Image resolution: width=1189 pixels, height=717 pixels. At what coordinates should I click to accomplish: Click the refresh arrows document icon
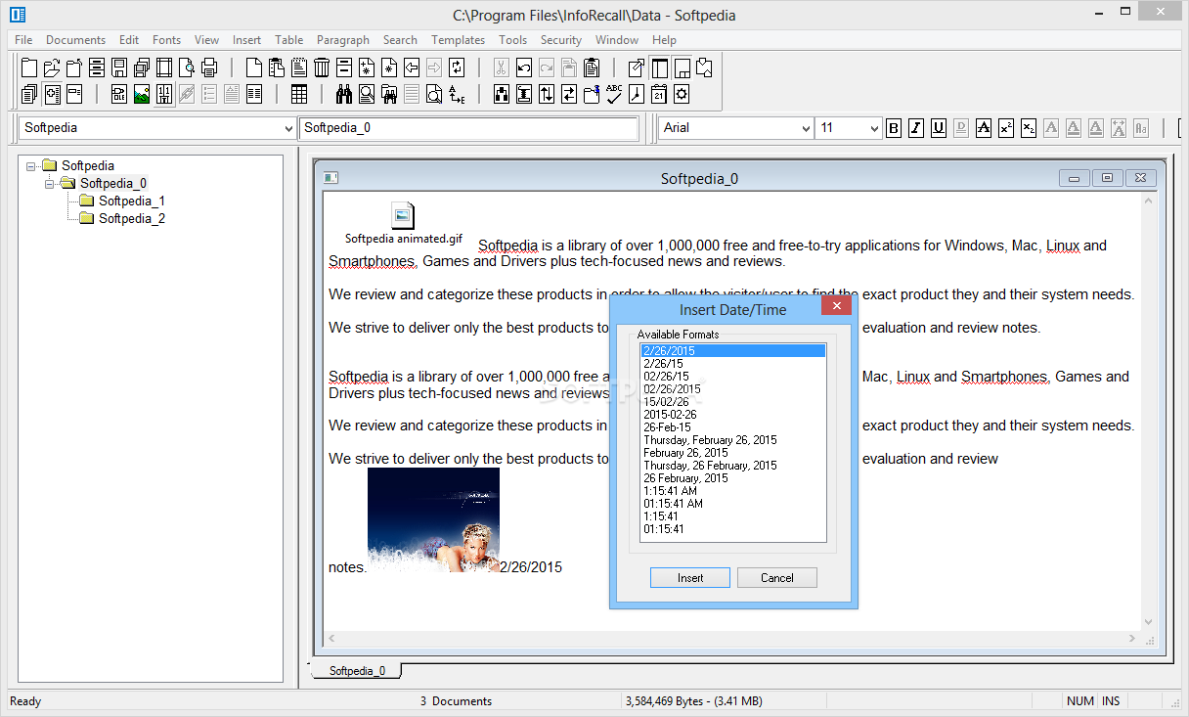(x=457, y=67)
